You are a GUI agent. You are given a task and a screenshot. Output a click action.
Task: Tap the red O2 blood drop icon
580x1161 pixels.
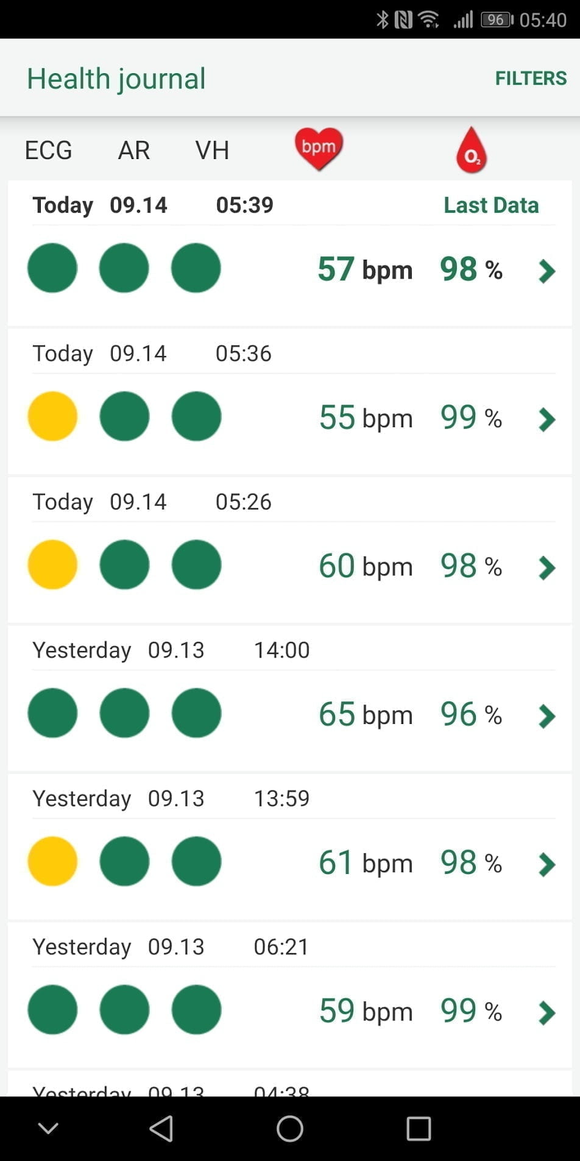point(472,151)
